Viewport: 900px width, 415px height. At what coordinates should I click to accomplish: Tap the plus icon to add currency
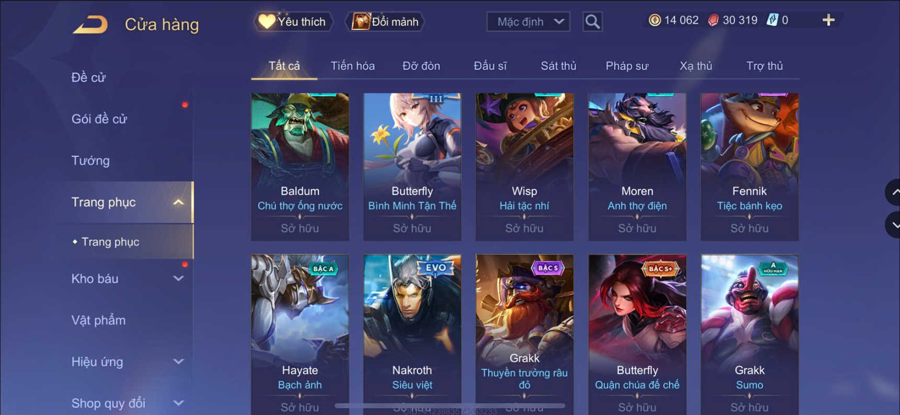click(x=828, y=20)
